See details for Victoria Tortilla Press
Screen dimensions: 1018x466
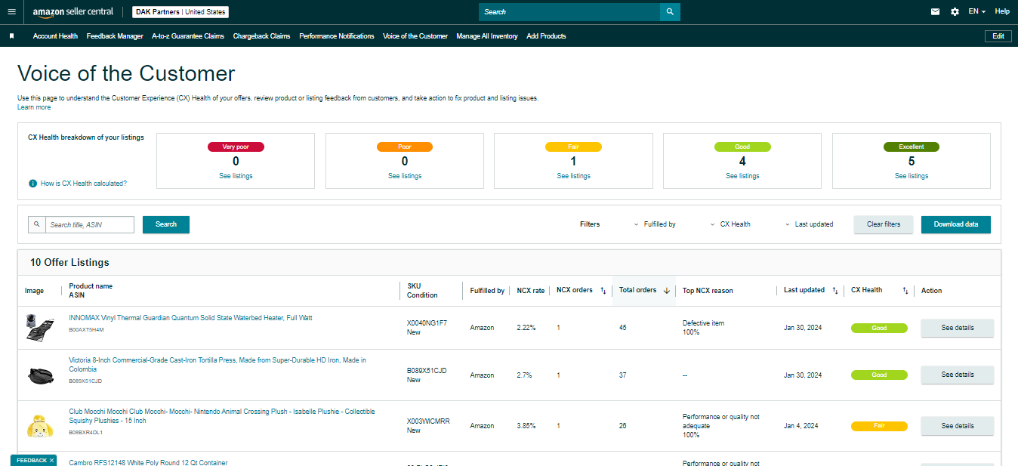[x=958, y=375]
